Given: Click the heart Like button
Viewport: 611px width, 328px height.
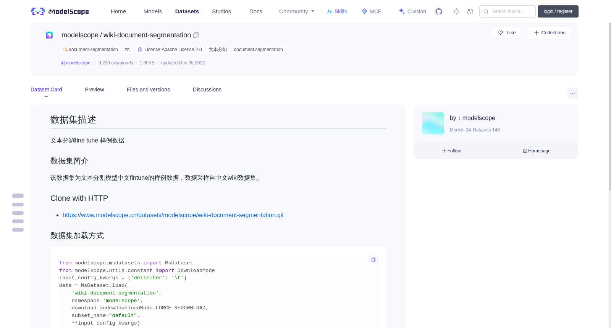Looking at the screenshot, I should point(506,33).
